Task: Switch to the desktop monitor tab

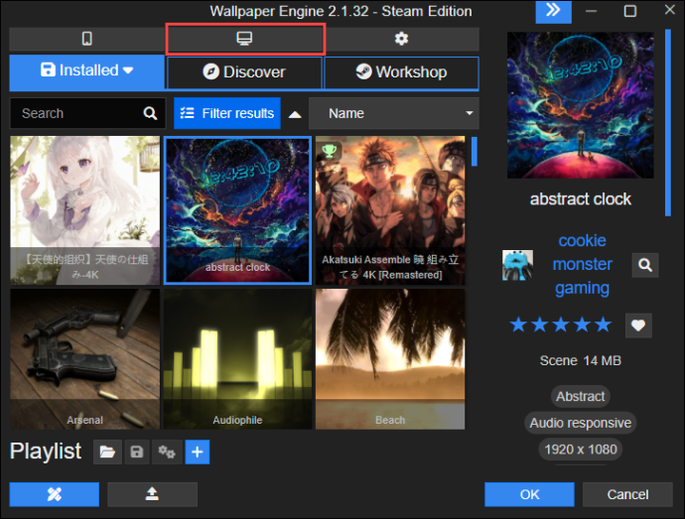Action: (x=244, y=39)
